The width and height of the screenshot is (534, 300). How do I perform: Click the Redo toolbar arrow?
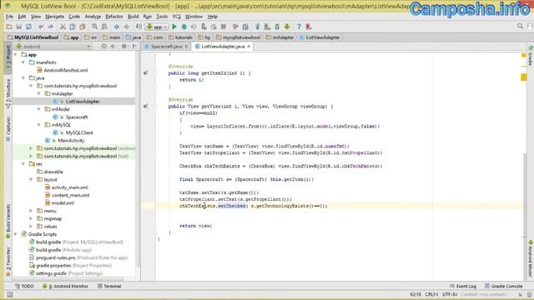click(51, 27)
